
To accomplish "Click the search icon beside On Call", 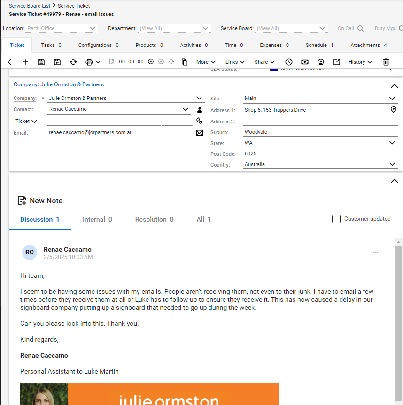I will [361, 29].
